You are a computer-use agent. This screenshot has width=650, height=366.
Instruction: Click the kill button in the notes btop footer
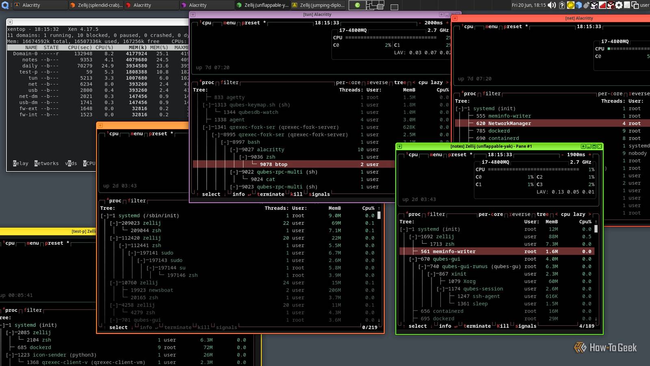(503, 326)
